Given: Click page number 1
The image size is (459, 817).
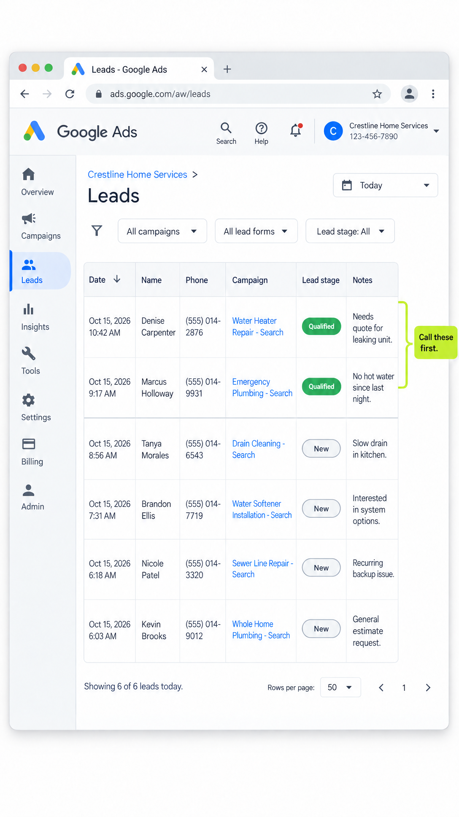Looking at the screenshot, I should click(x=404, y=688).
